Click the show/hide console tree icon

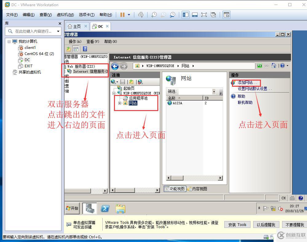click(76, 49)
